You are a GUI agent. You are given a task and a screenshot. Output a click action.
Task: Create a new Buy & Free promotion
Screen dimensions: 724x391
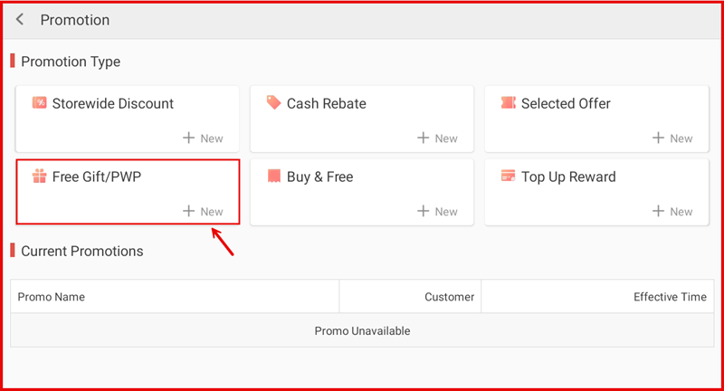(x=437, y=212)
